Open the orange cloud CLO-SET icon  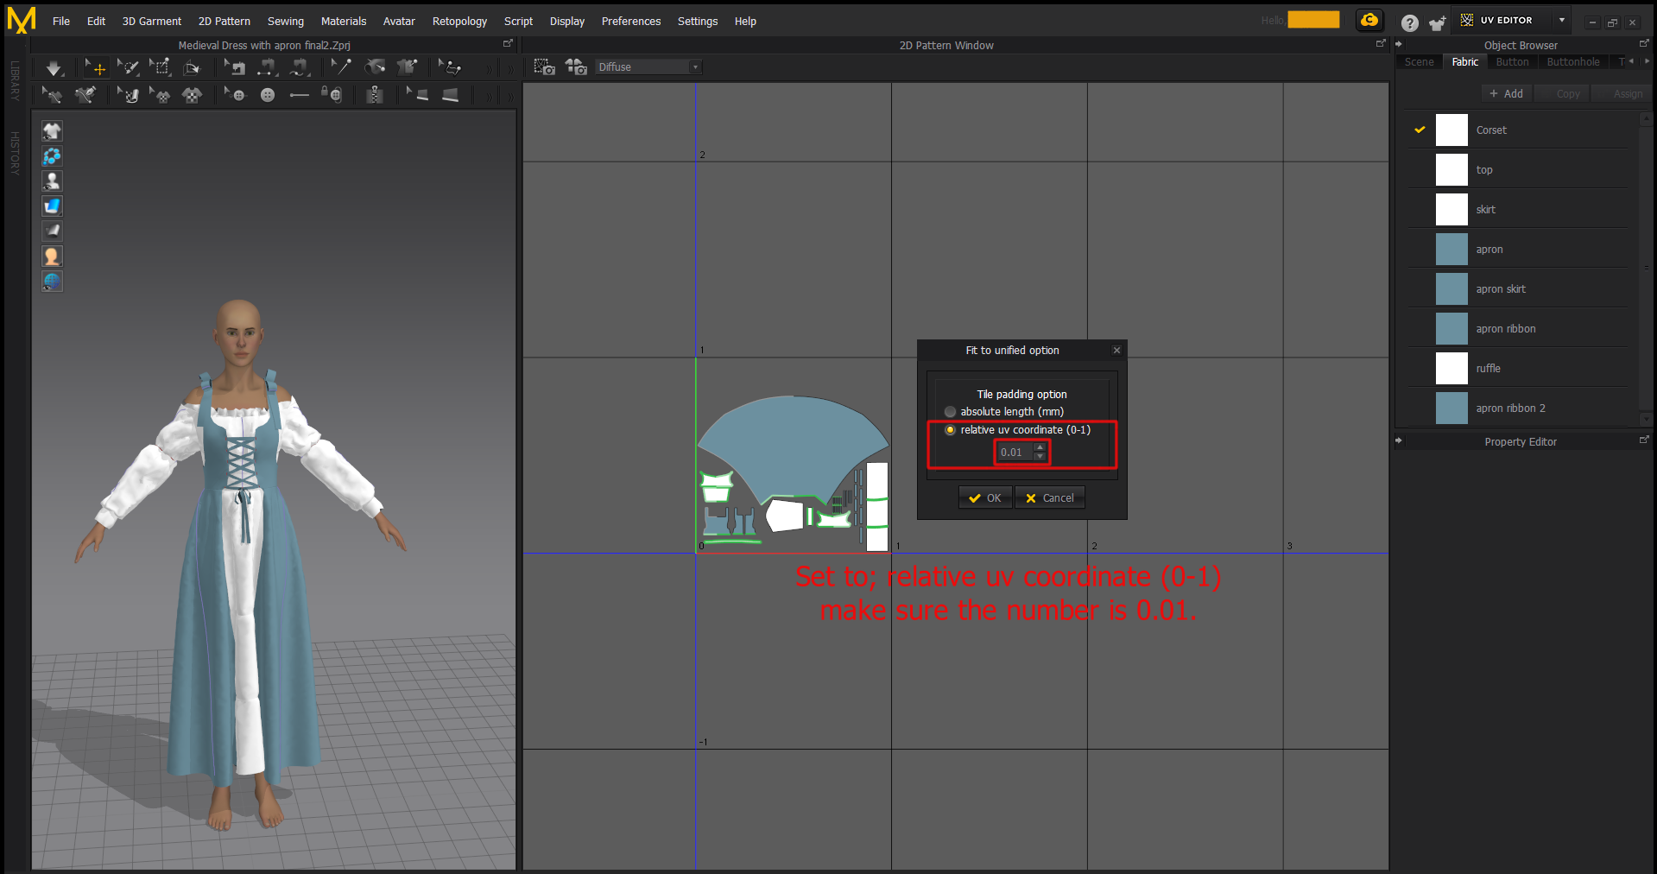pyautogui.click(x=1369, y=21)
